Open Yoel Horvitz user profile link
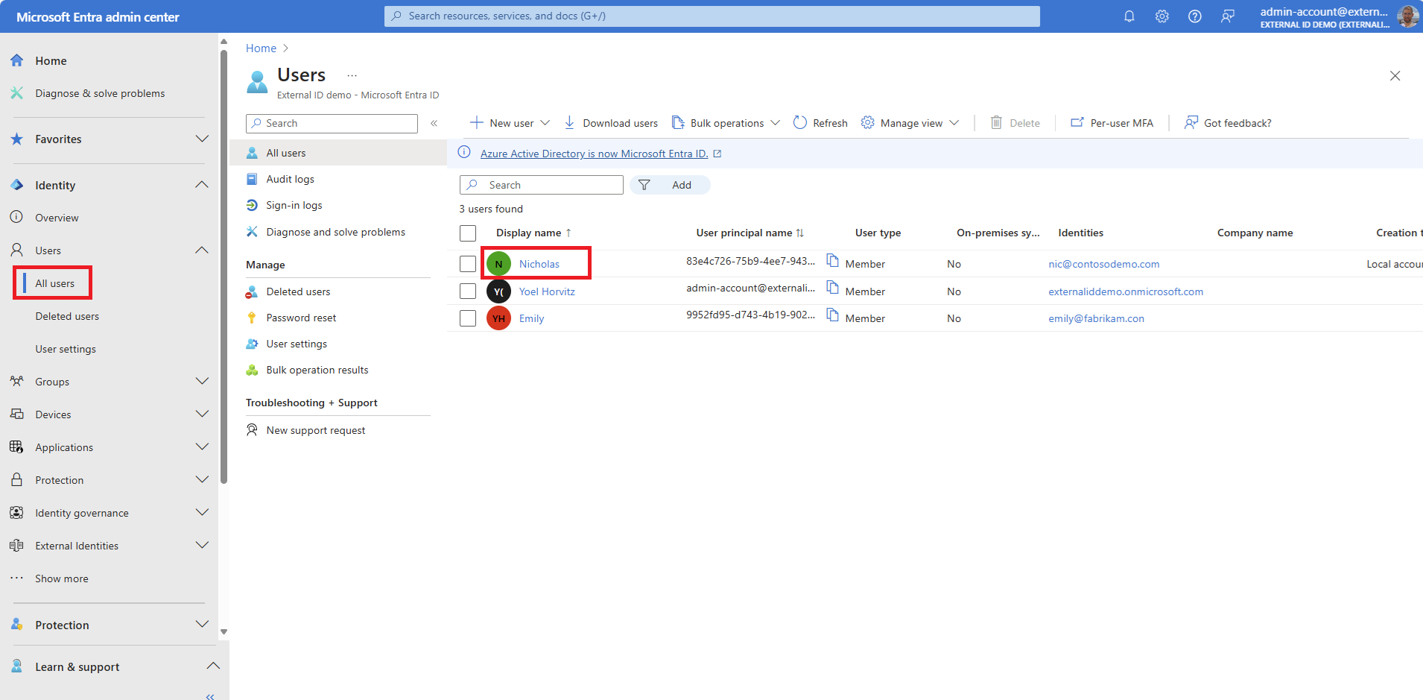 tap(547, 291)
